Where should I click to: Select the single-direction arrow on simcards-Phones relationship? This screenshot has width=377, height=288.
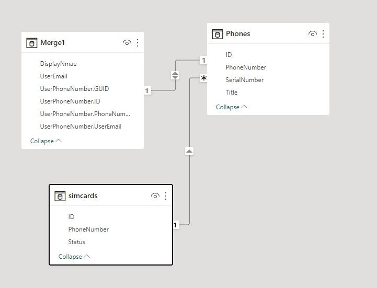[x=189, y=151]
